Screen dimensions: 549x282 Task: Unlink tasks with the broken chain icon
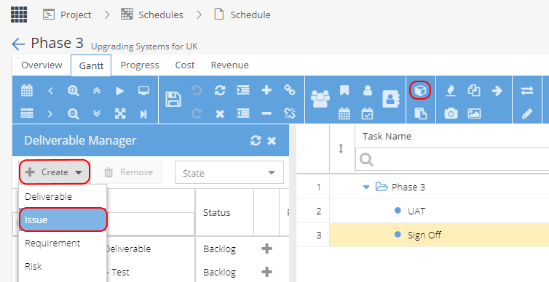(290, 113)
